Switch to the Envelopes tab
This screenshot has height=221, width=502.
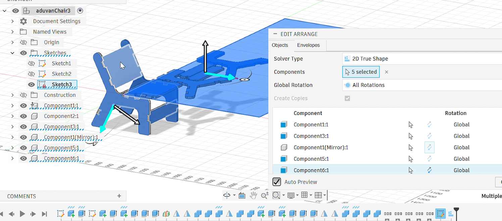point(308,45)
